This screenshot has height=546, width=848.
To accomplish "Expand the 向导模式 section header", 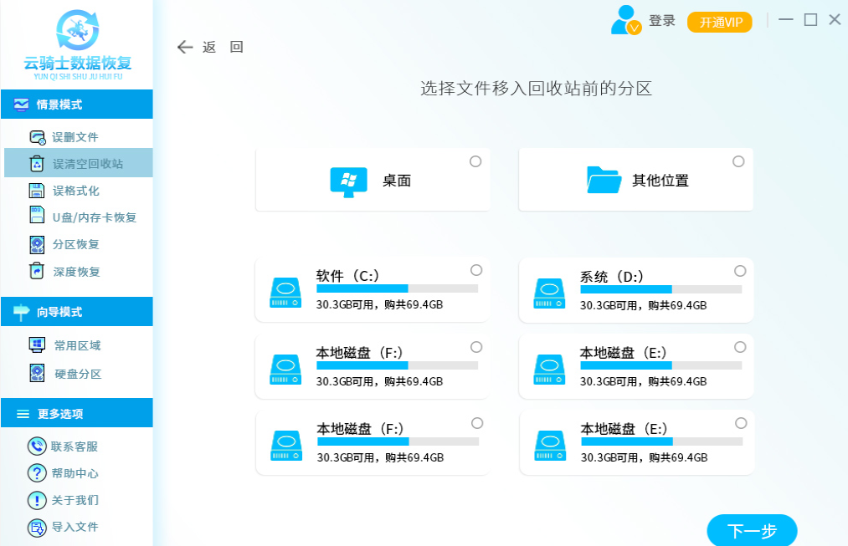I will click(76, 312).
